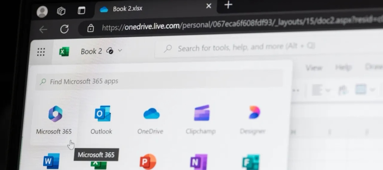Expand the Book 2 file name dropdown

pyautogui.click(x=120, y=50)
